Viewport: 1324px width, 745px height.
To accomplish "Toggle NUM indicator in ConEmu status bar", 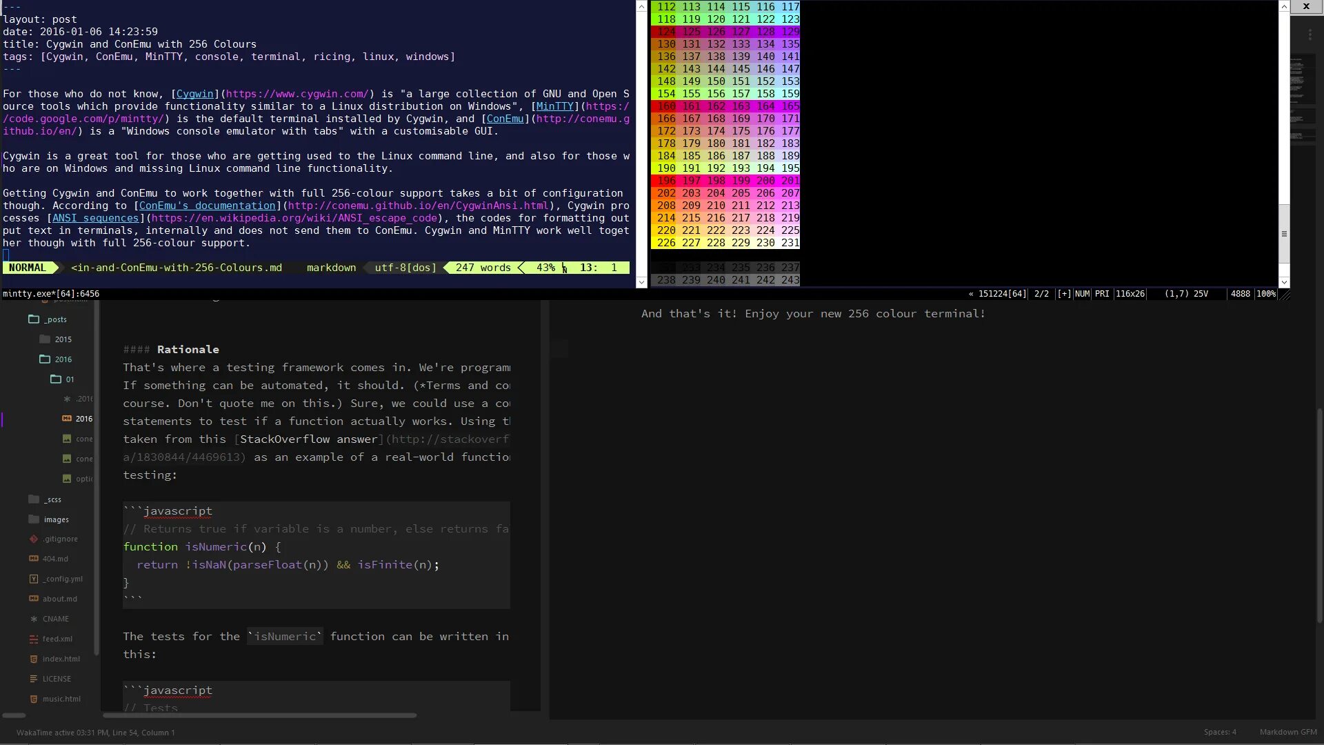I will coord(1082,294).
